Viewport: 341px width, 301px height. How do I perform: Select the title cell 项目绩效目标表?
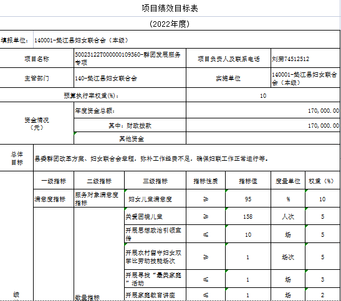(x=170, y=8)
